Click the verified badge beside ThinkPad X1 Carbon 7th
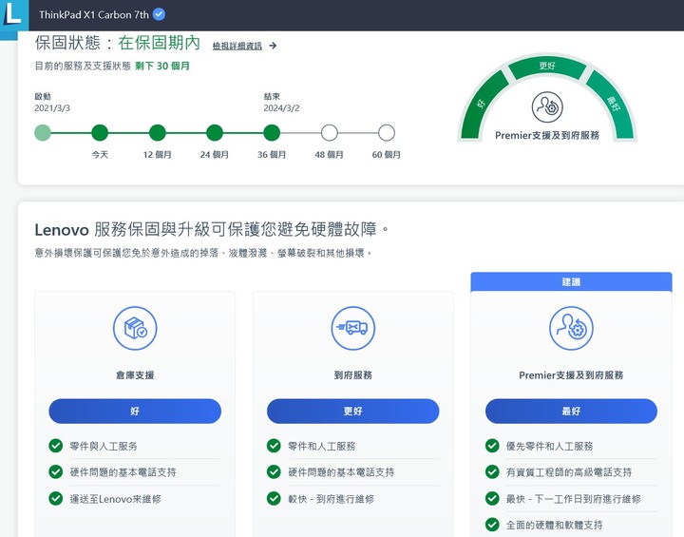This screenshot has height=537, width=684. pyautogui.click(x=159, y=14)
